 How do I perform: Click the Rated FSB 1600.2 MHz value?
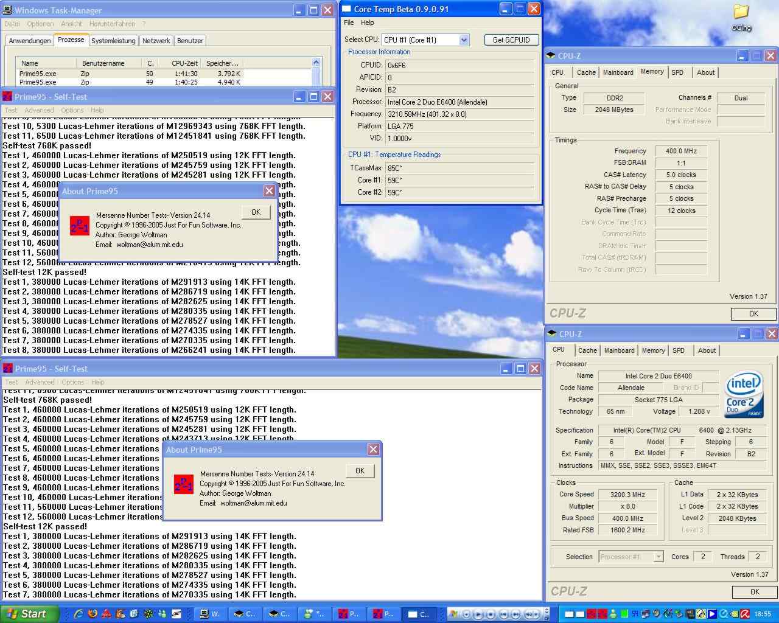click(x=628, y=530)
